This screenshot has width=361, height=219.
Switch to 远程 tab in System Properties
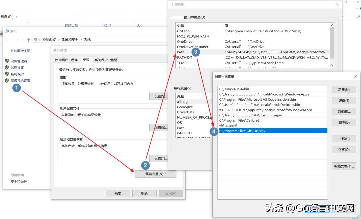(x=114, y=60)
